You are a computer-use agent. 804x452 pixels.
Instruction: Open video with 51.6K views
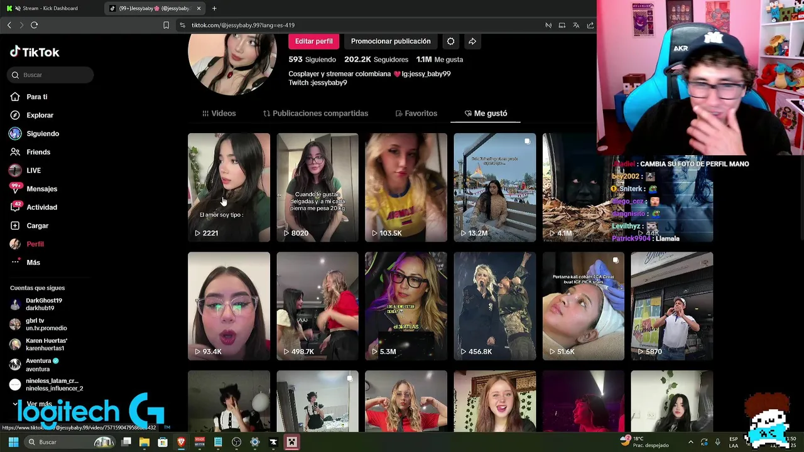coord(583,306)
